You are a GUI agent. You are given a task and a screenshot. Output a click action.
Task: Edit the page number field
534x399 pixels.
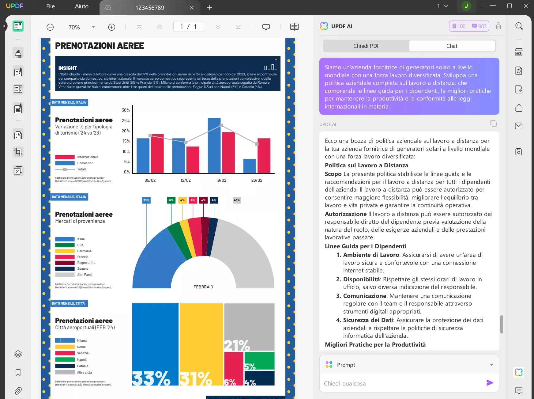[189, 27]
